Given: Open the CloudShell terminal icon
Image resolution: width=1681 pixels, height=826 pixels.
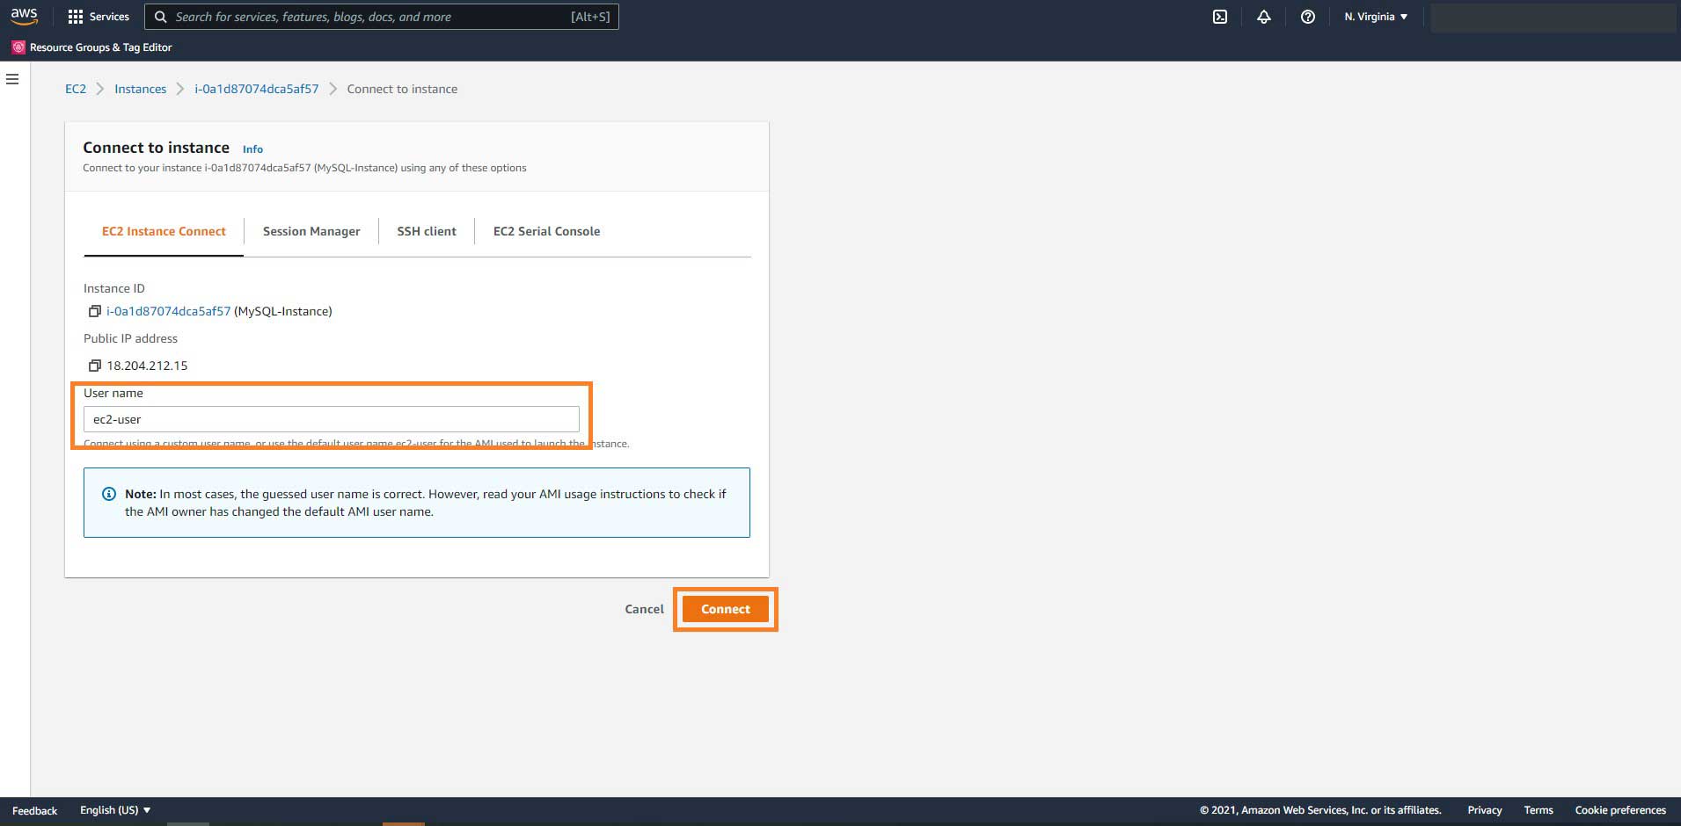Looking at the screenshot, I should coord(1220,17).
